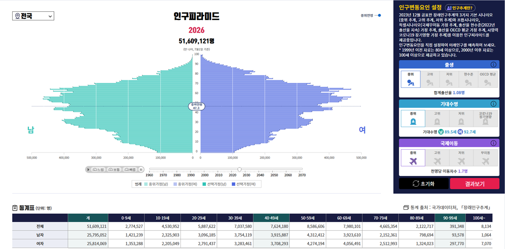Select 저위 international migration airplane option
Image resolution: width=505 pixels, height=249 pixels.
461,158
